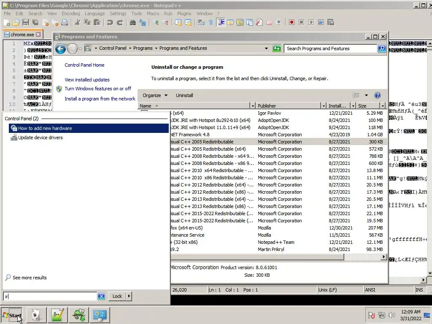This screenshot has width=432, height=324.
Task: Click the Save All icon in Notepad++
Action: (35, 23)
